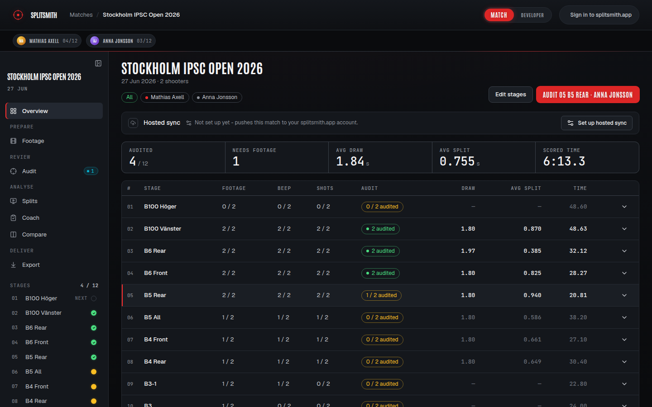This screenshot has height=407, width=652.
Task: Expand the B5 All stage row chevron
Action: pos(624,317)
